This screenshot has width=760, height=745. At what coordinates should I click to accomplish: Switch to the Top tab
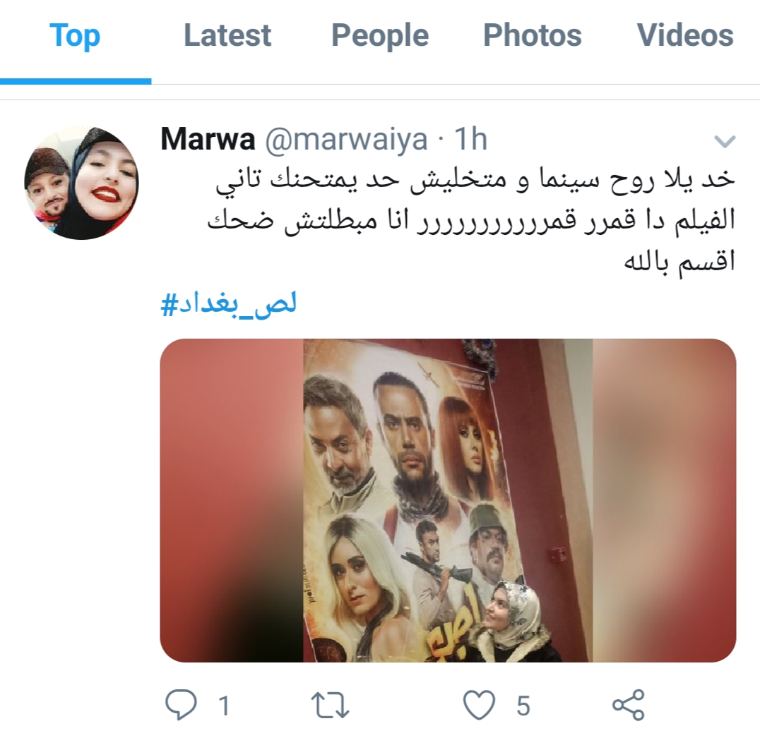click(x=75, y=35)
